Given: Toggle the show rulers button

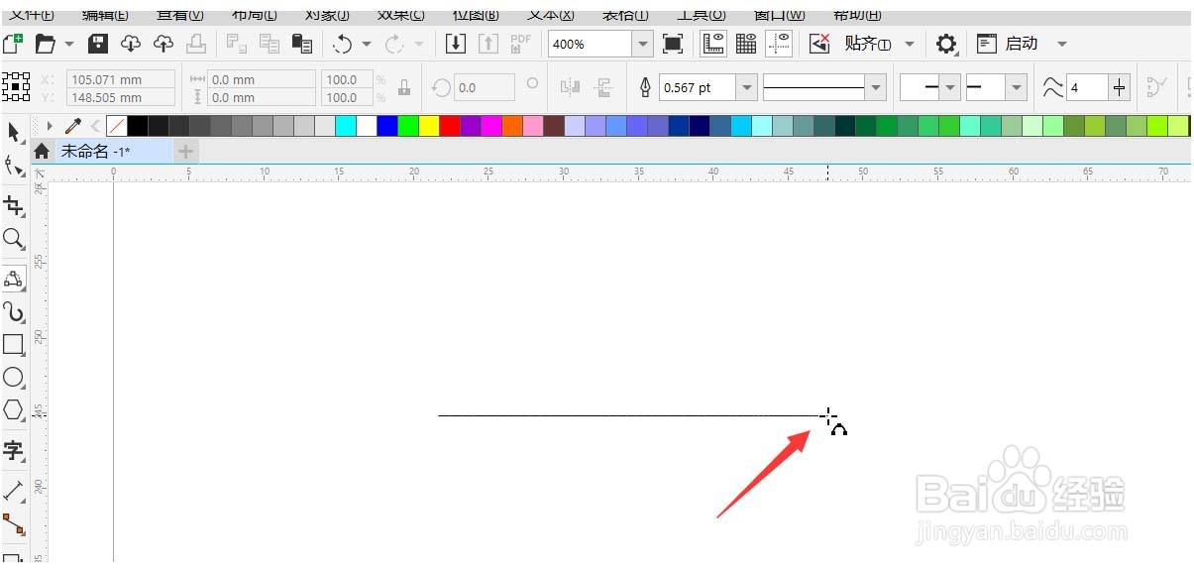Looking at the screenshot, I should 713,44.
